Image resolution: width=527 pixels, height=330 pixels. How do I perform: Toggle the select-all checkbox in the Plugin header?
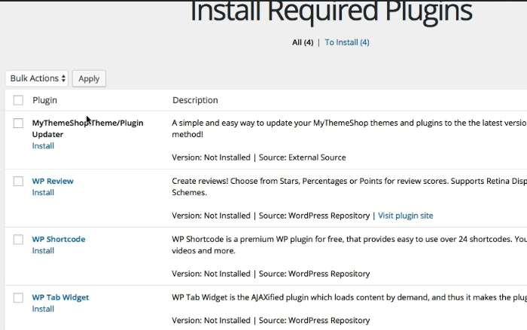point(18,100)
